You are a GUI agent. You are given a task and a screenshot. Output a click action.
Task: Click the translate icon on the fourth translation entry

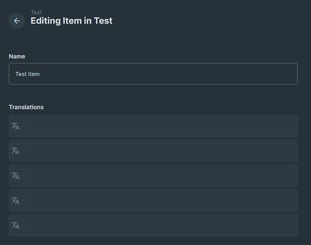(15, 200)
